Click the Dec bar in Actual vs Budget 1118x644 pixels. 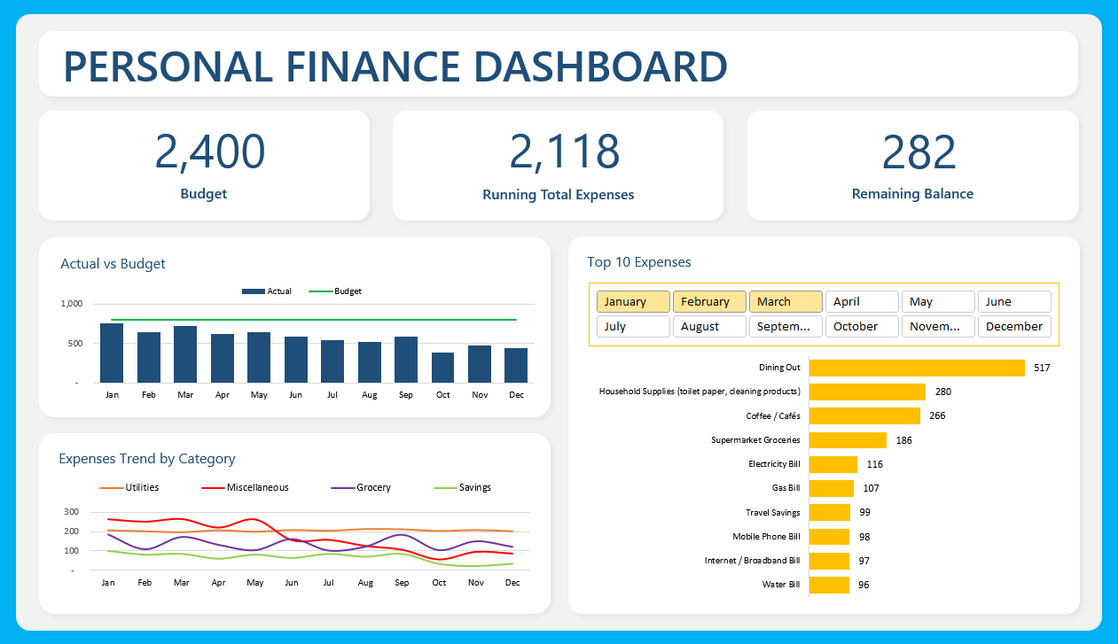pyautogui.click(x=516, y=365)
